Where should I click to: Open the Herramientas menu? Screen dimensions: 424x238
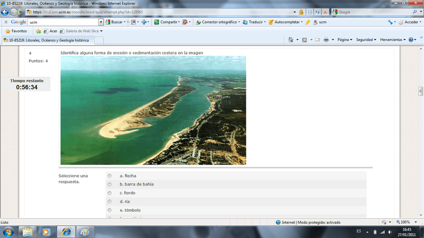coord(393,40)
